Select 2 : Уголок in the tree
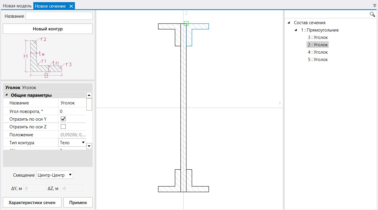The height and width of the screenshot is (210, 378). click(318, 45)
